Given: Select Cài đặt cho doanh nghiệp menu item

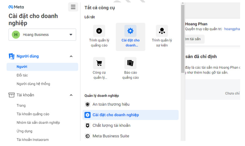Looking at the screenshot, I should (130, 115).
